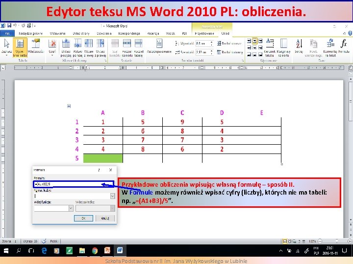Click Marginesy komórki (Cell Margins)

pos(283,47)
